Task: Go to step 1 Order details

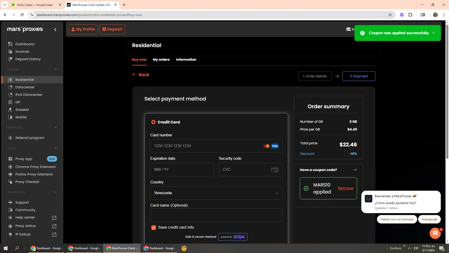Action: pyautogui.click(x=315, y=76)
